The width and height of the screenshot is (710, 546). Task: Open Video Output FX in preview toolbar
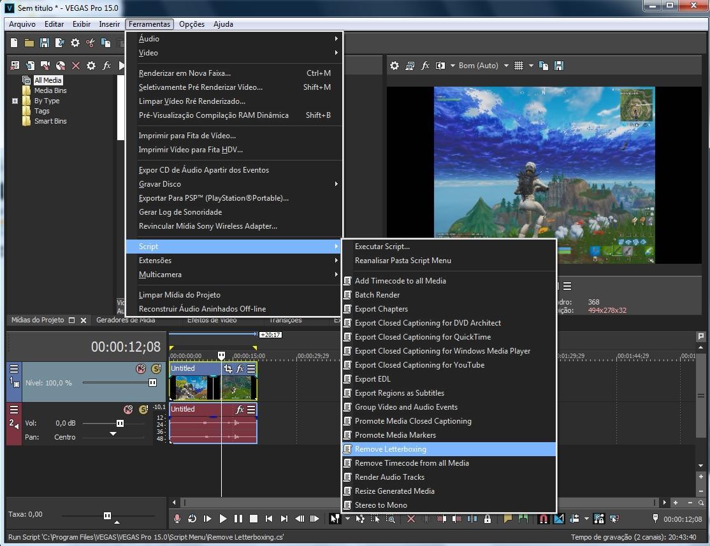click(x=425, y=66)
